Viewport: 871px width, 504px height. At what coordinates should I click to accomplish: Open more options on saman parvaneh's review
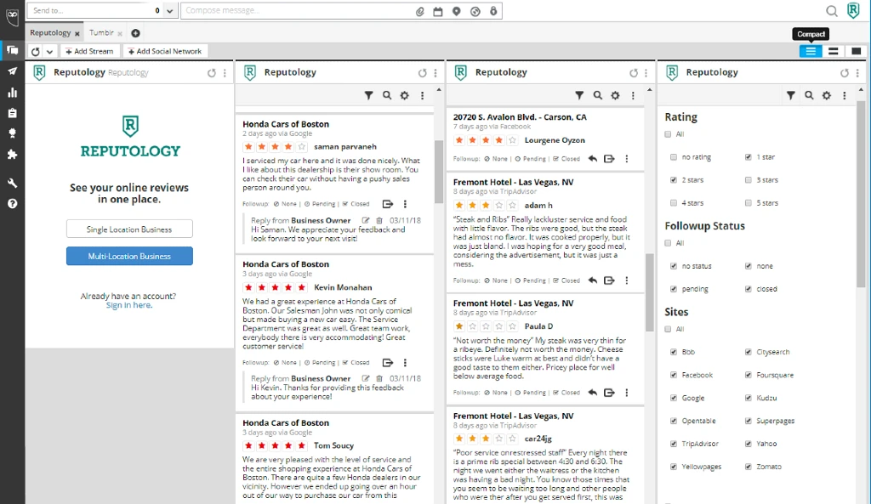click(x=405, y=204)
